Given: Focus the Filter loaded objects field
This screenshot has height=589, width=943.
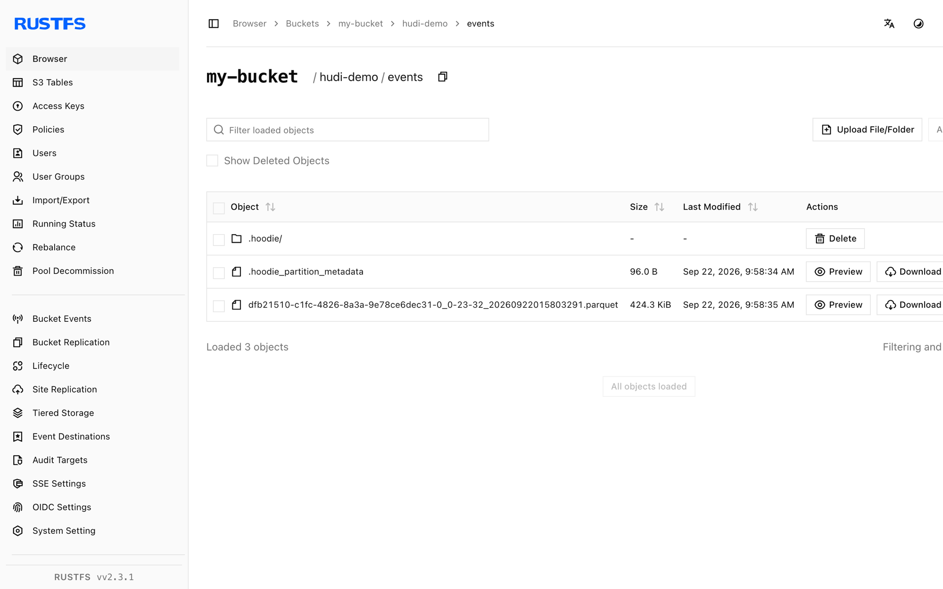Looking at the screenshot, I should coord(347,130).
